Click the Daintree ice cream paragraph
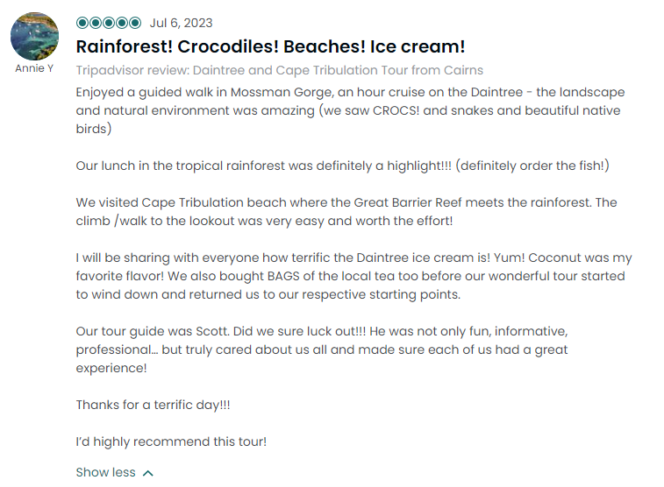 pyautogui.click(x=353, y=276)
